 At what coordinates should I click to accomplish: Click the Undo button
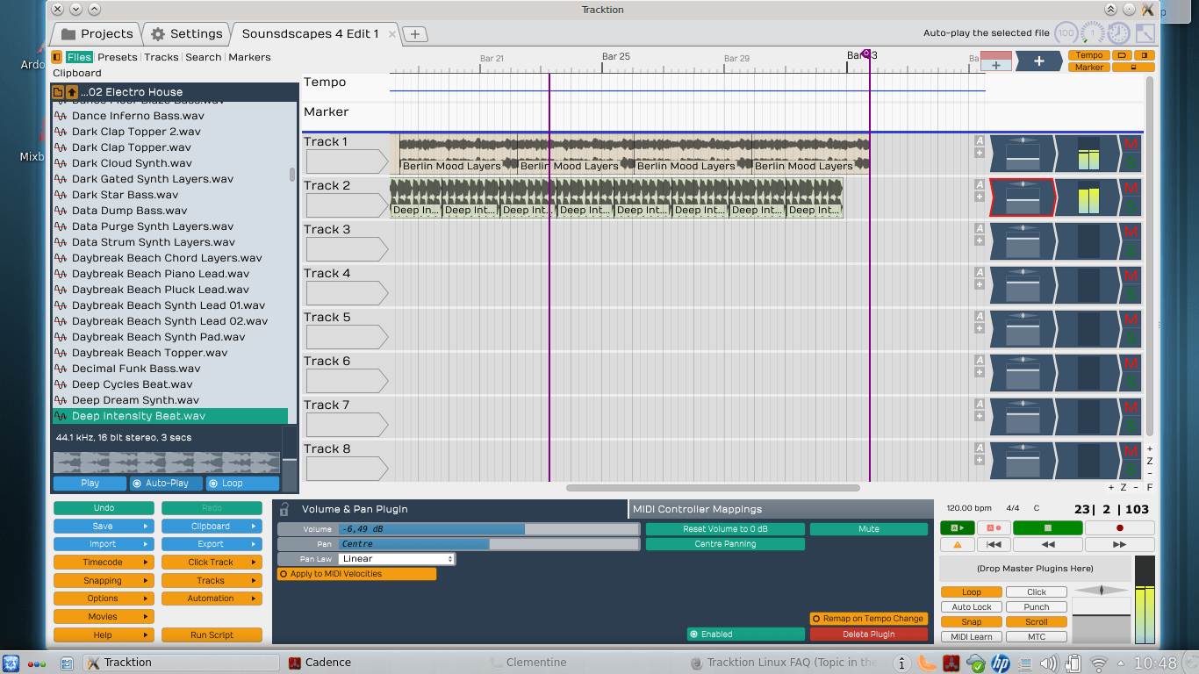[x=104, y=508]
